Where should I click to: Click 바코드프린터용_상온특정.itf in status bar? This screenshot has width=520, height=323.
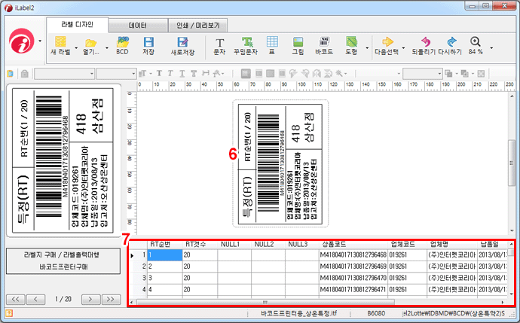[298, 313]
